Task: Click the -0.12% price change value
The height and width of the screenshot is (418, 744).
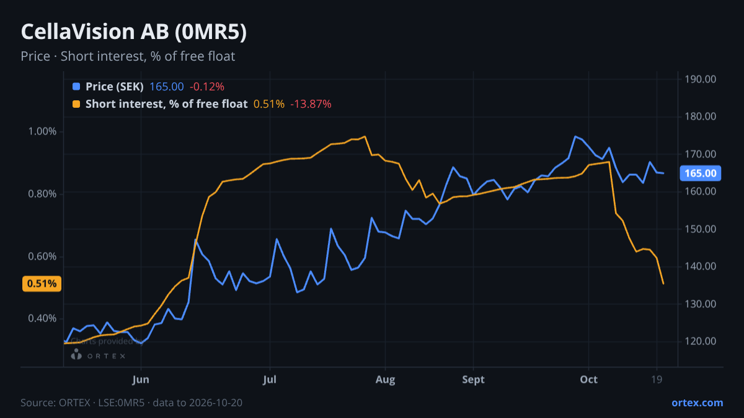Action: click(x=206, y=87)
